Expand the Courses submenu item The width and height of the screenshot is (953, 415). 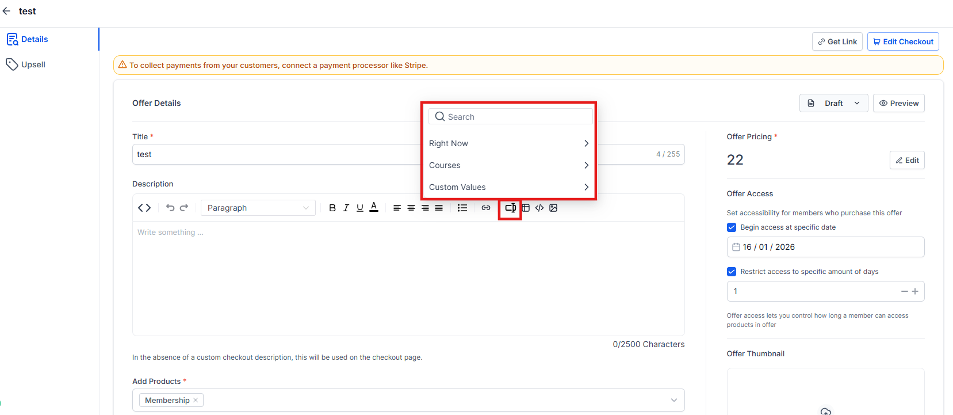pos(508,165)
